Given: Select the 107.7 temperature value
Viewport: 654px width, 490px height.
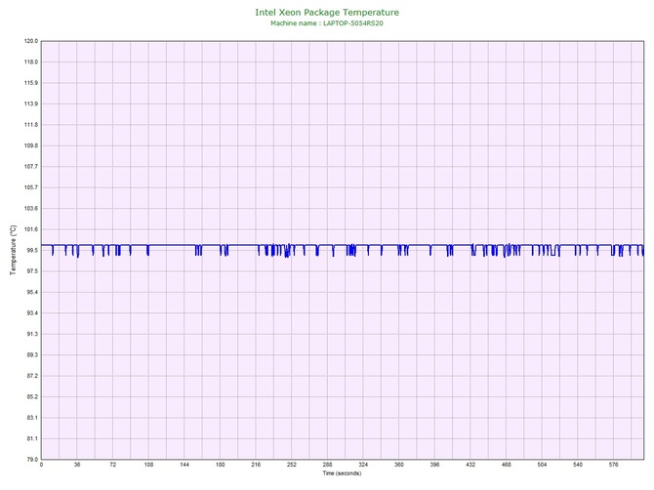Looking at the screenshot, I should tap(31, 166).
